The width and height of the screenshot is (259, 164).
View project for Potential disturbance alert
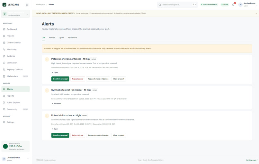point(119,135)
